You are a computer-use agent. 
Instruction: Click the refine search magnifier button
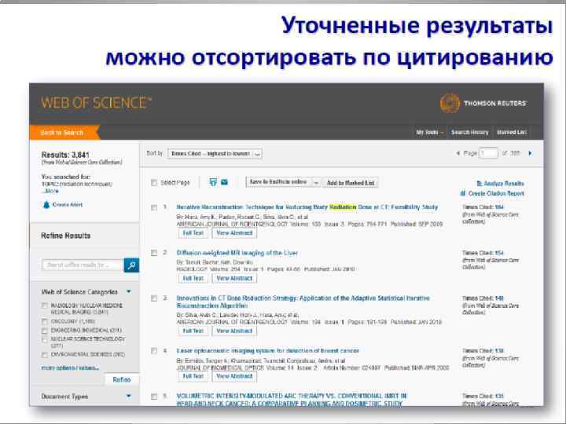131,265
